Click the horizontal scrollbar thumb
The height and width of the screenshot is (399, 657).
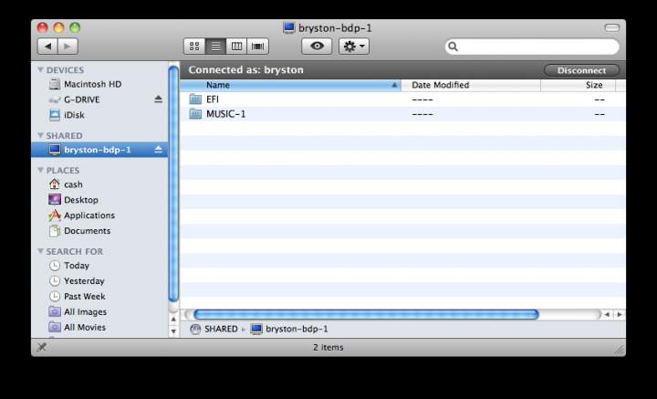pos(366,314)
